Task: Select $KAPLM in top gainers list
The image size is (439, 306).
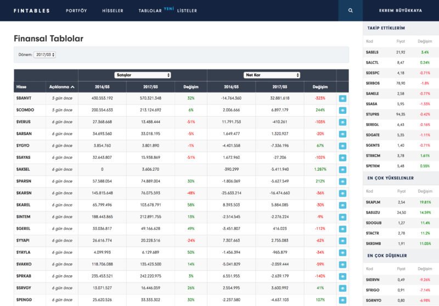Action: click(373, 202)
